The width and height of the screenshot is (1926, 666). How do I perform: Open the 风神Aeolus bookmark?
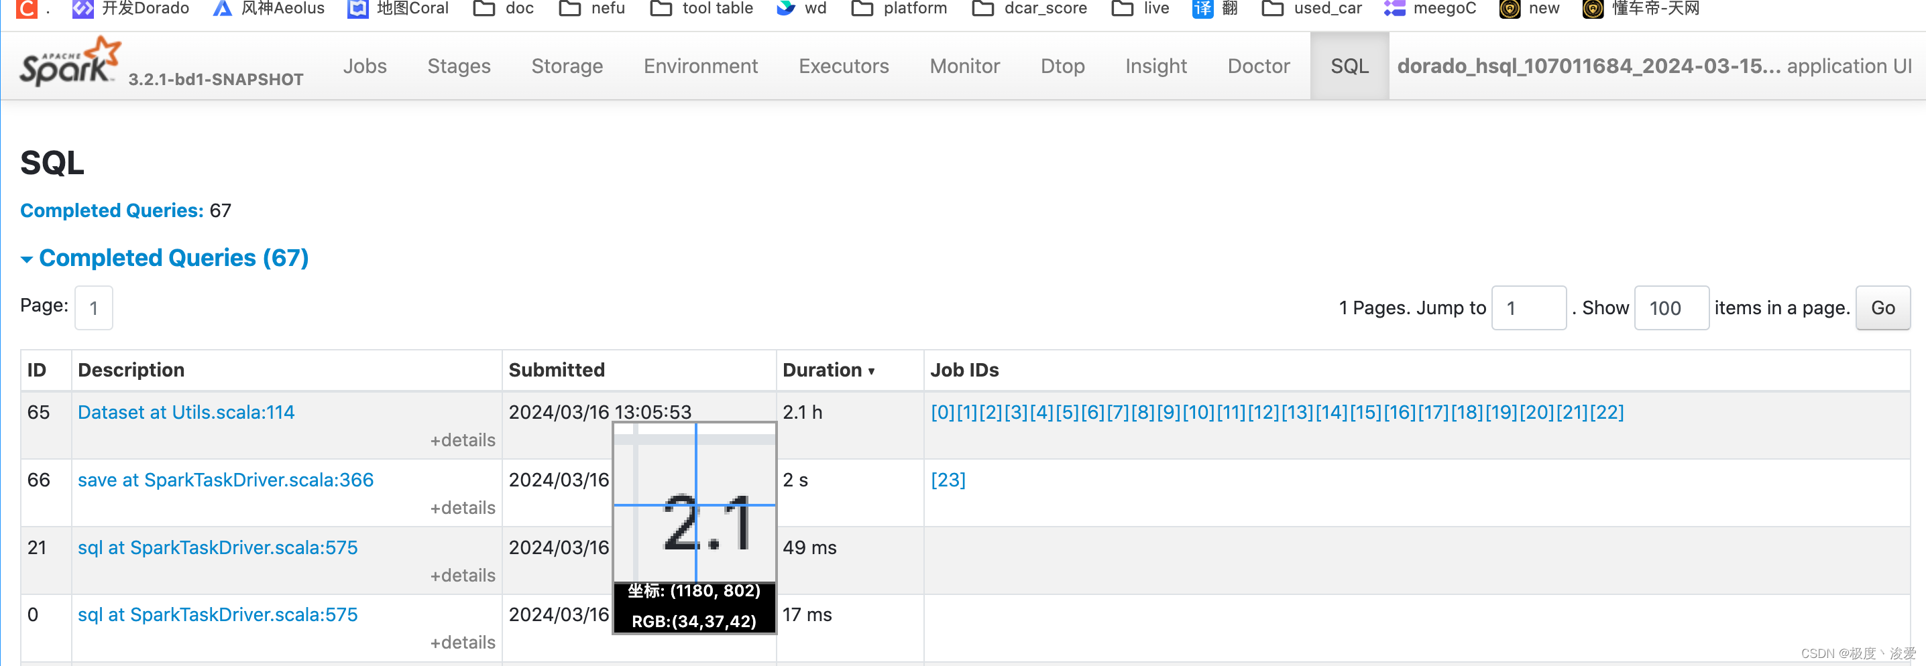[x=268, y=8]
